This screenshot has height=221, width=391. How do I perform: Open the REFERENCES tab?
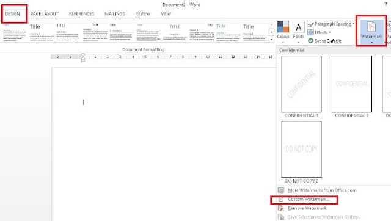(81, 14)
